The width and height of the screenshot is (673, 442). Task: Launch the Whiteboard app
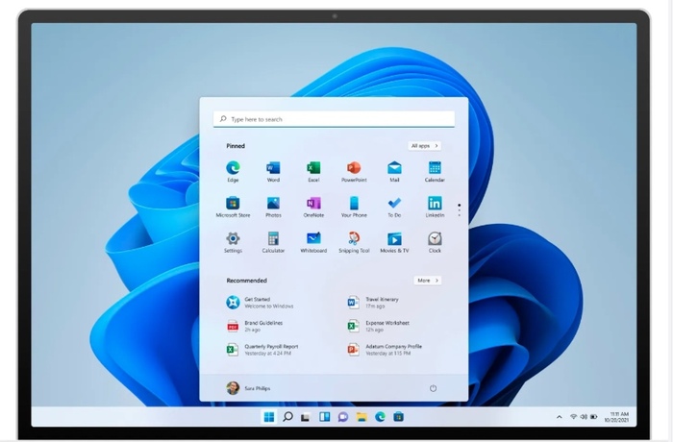click(313, 241)
